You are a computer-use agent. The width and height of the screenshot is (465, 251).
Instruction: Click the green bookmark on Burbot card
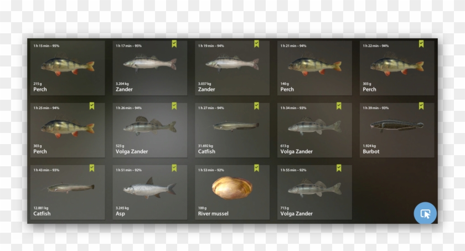(421, 106)
